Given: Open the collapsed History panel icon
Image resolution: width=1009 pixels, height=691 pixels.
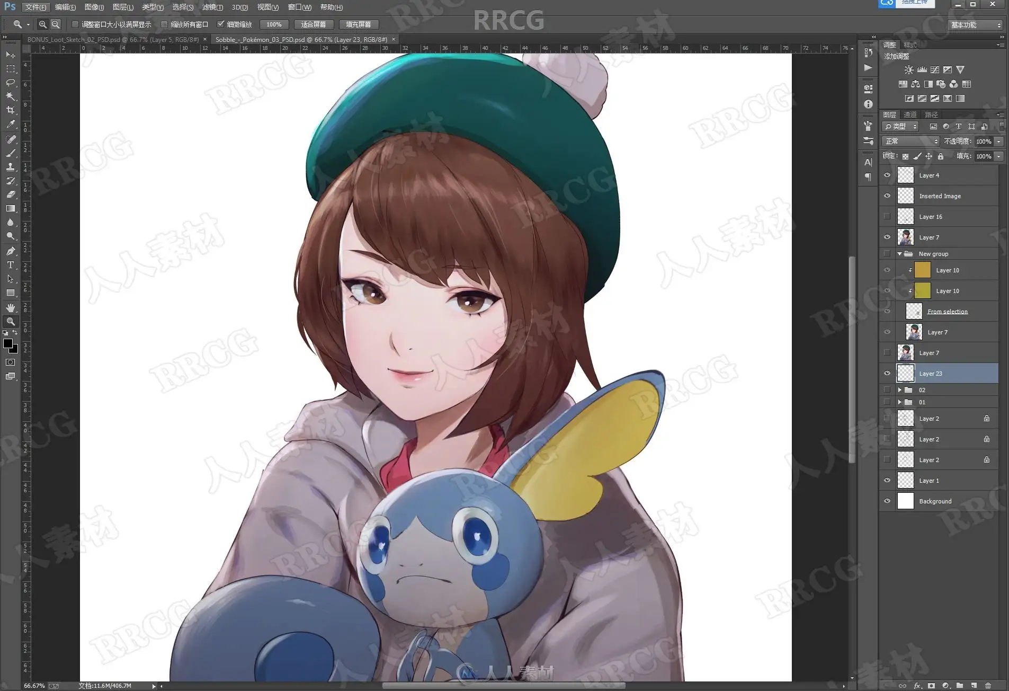Looking at the screenshot, I should tap(868, 52).
